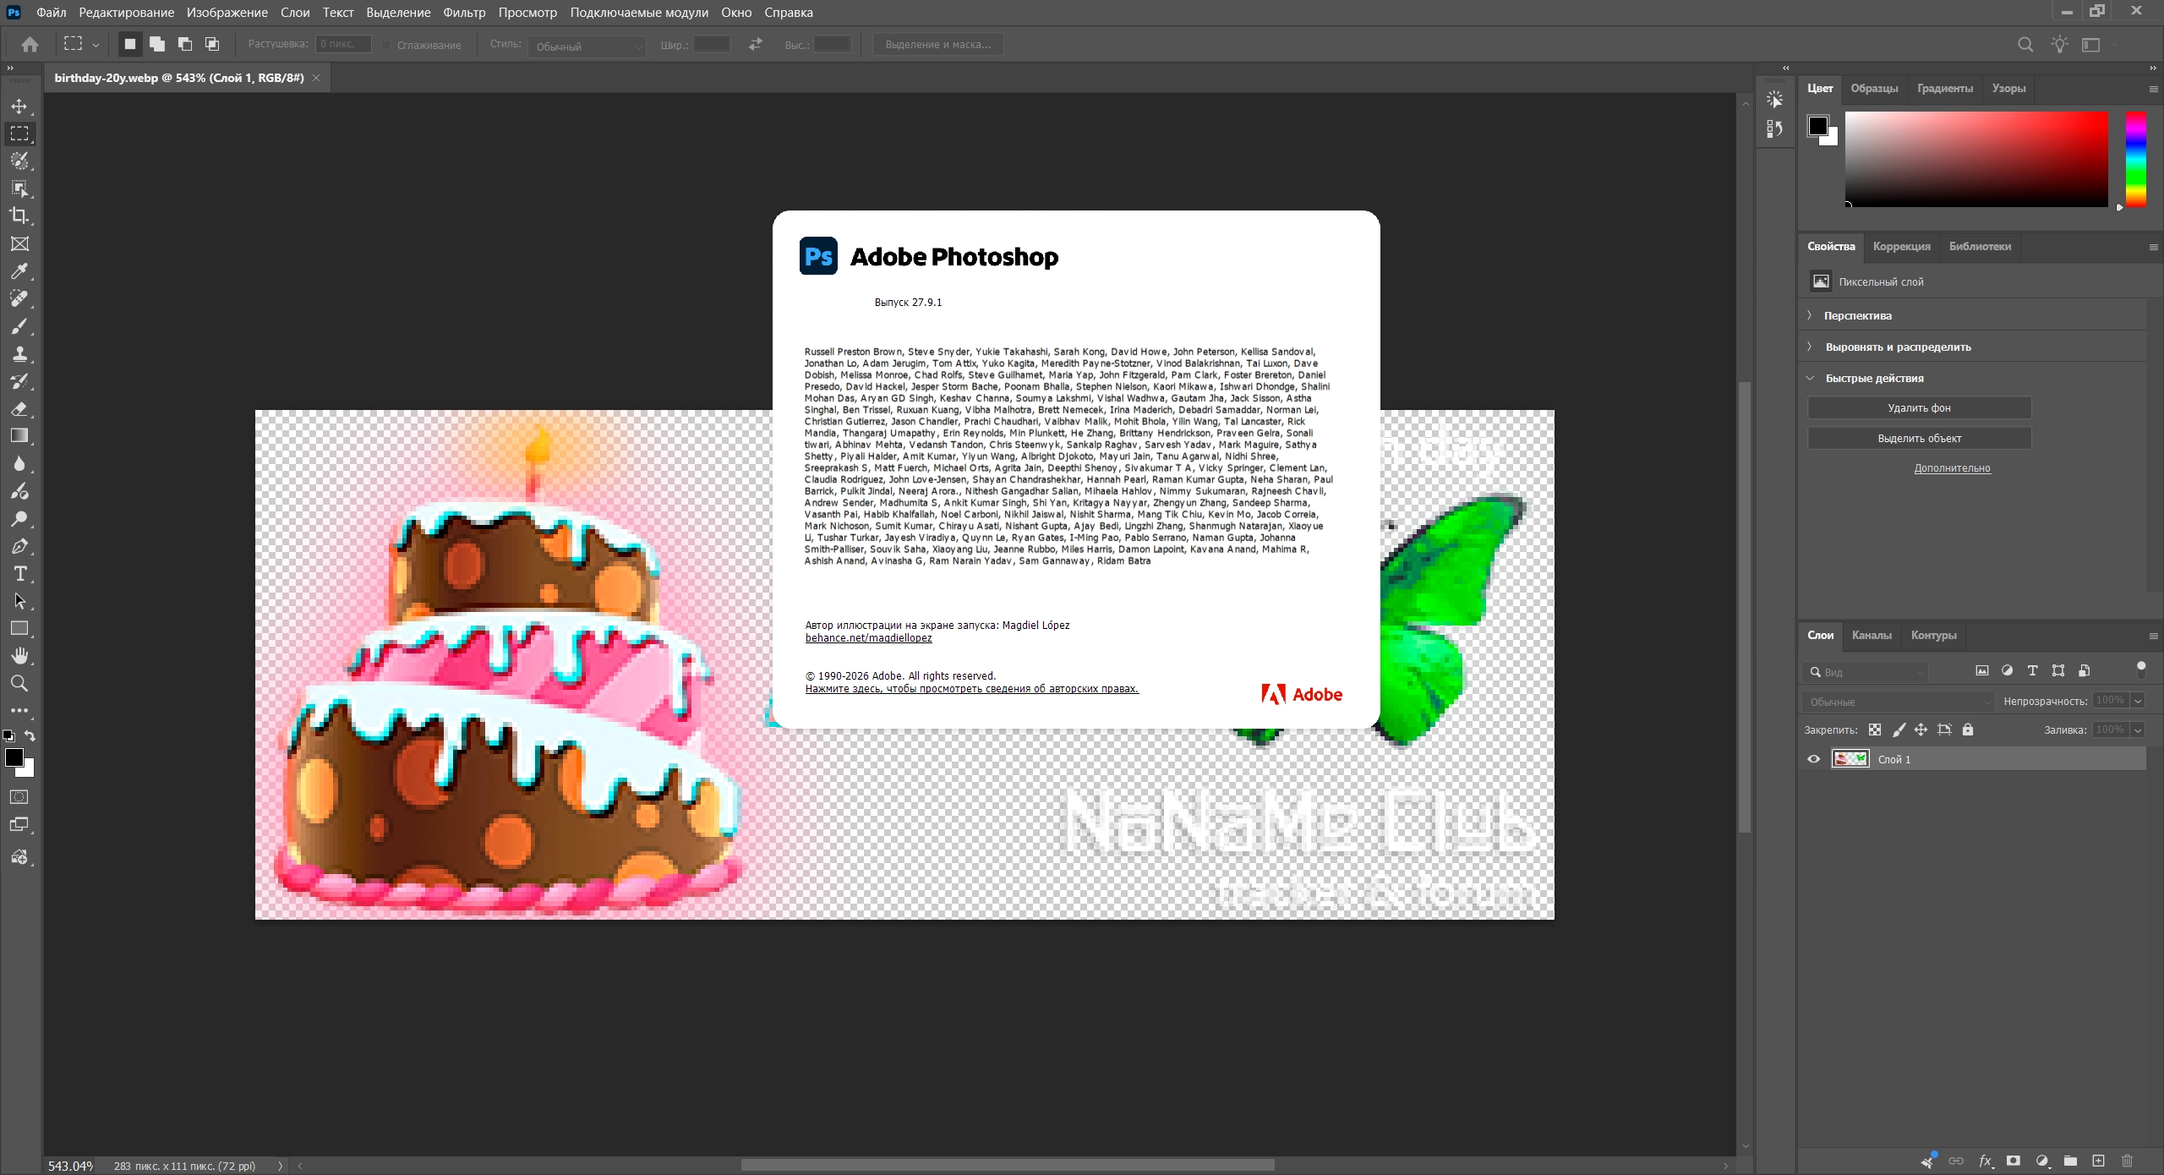The height and width of the screenshot is (1175, 2164).
Task: Select the Rectangle shape tool
Action: click(19, 628)
